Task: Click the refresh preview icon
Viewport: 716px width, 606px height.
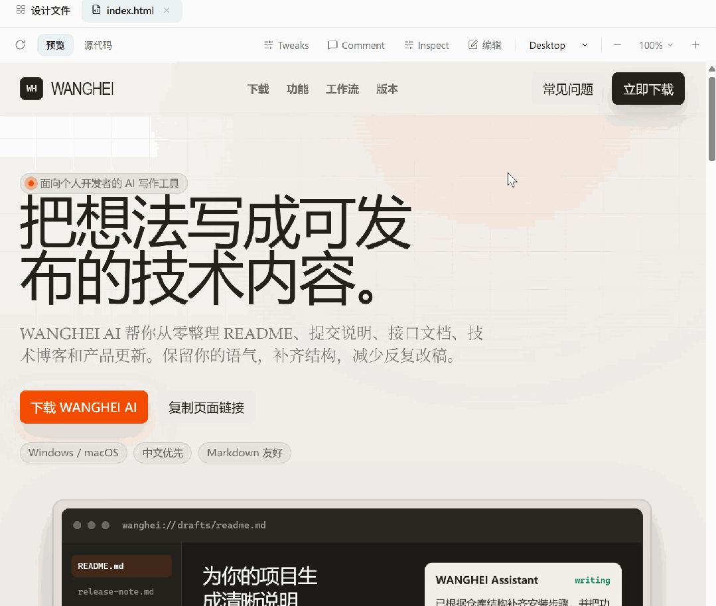Action: click(20, 44)
